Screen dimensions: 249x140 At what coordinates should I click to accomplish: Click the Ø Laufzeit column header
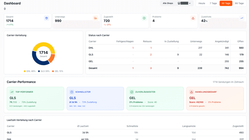click(83, 126)
